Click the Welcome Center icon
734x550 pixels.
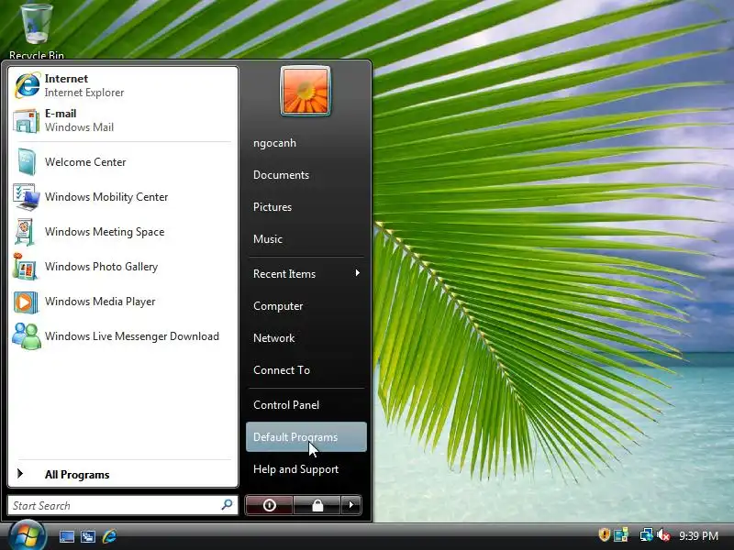point(27,162)
